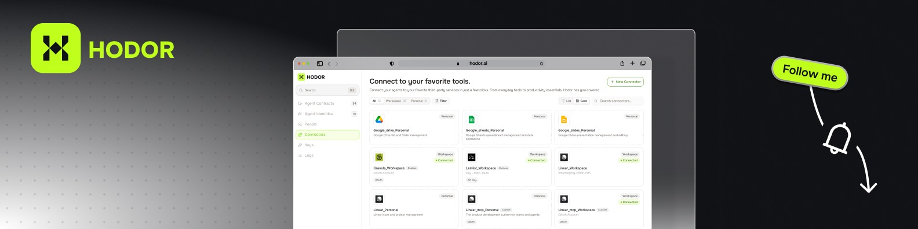Click the Connected badge on Lemlist_Workspace card
This screenshot has width=918, height=229.
537,160
